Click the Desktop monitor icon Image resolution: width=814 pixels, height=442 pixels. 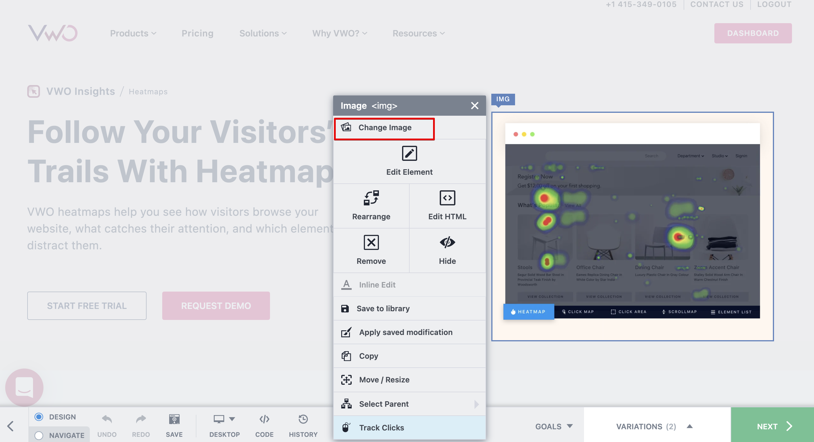(x=219, y=419)
